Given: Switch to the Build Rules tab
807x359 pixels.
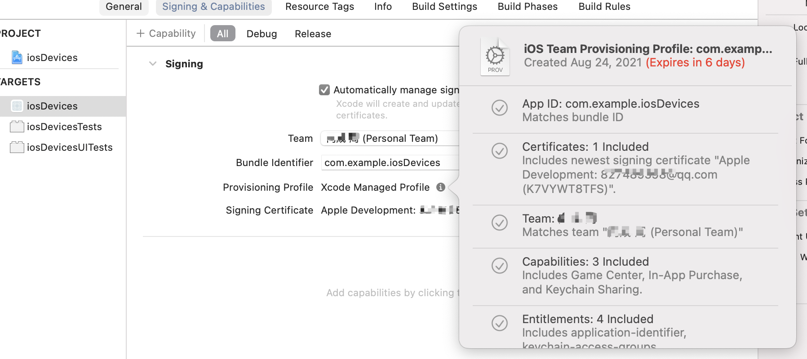Looking at the screenshot, I should (604, 7).
